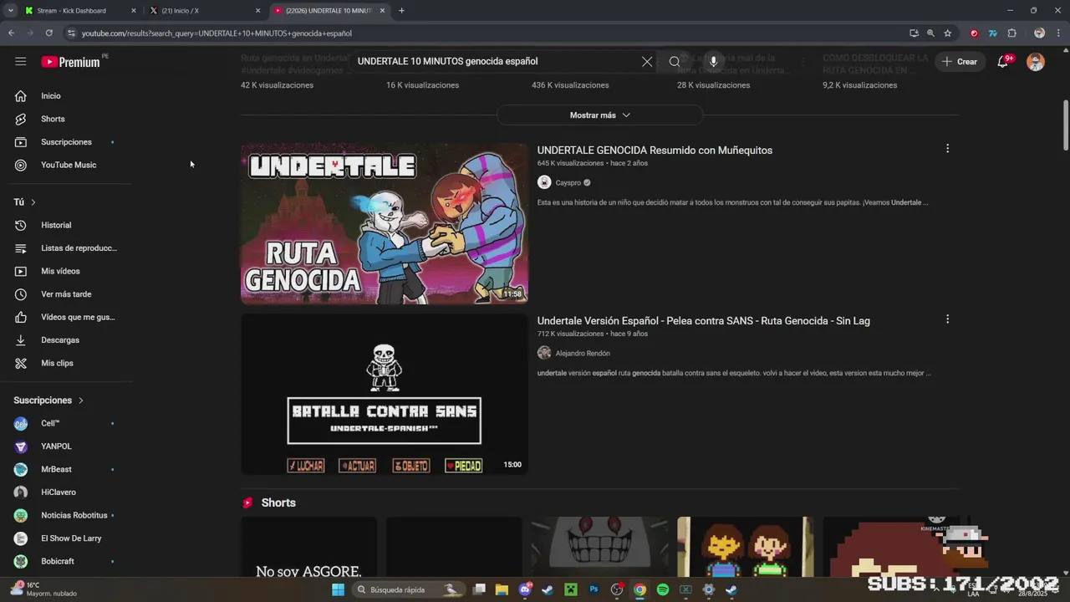This screenshot has width=1070, height=602.
Task: Click the 7TV extension icon
Action: 992,33
